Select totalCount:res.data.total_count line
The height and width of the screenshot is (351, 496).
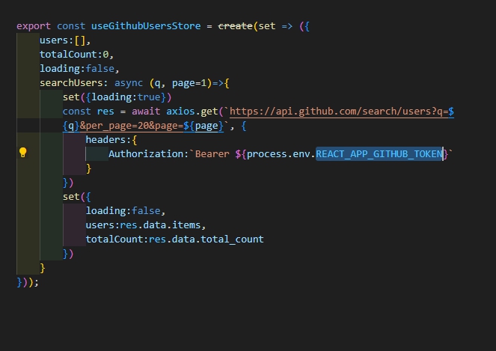(174, 239)
